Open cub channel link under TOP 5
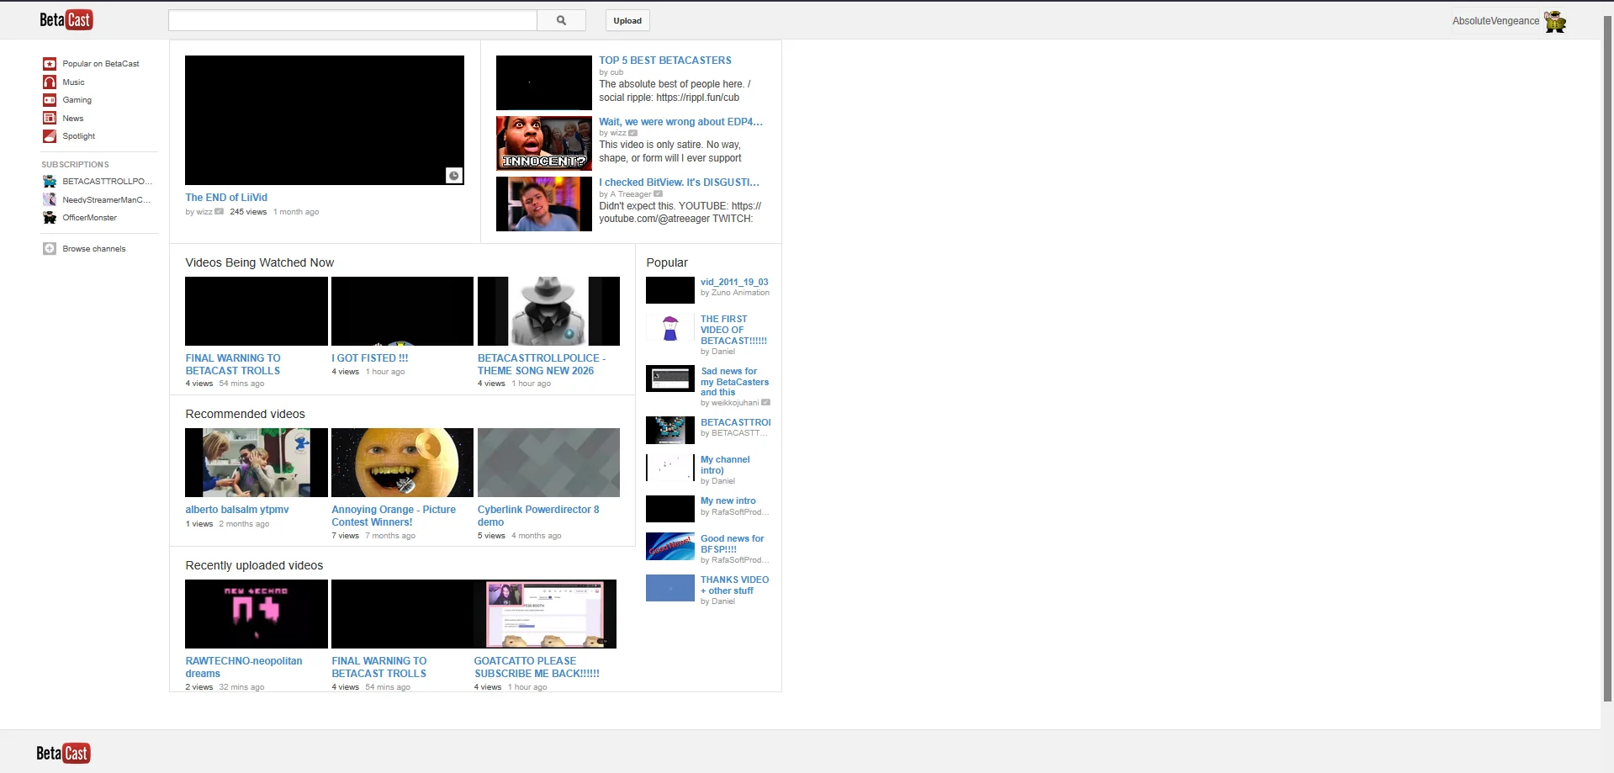Image resolution: width=1614 pixels, height=773 pixels. point(616,72)
